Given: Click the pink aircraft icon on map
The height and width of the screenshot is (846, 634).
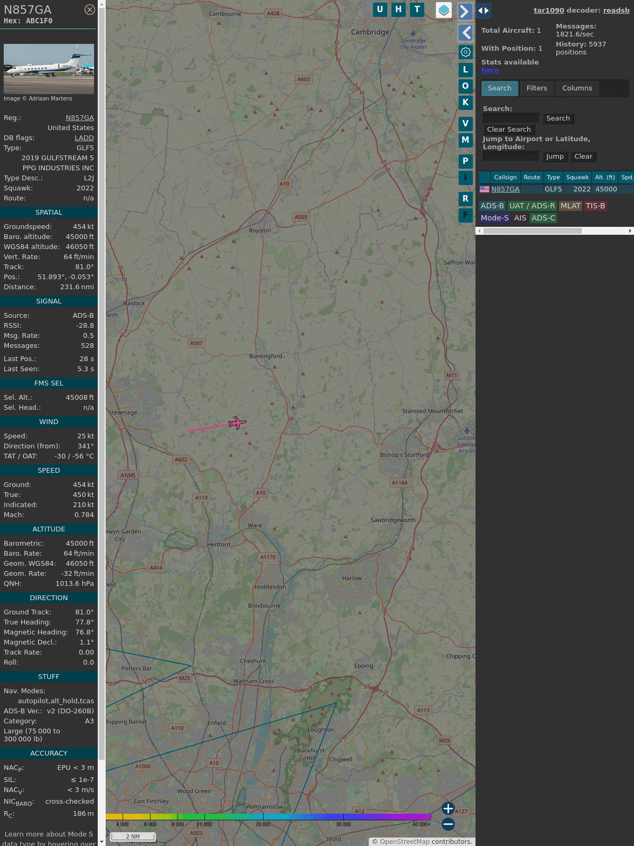Looking at the screenshot, I should (237, 423).
